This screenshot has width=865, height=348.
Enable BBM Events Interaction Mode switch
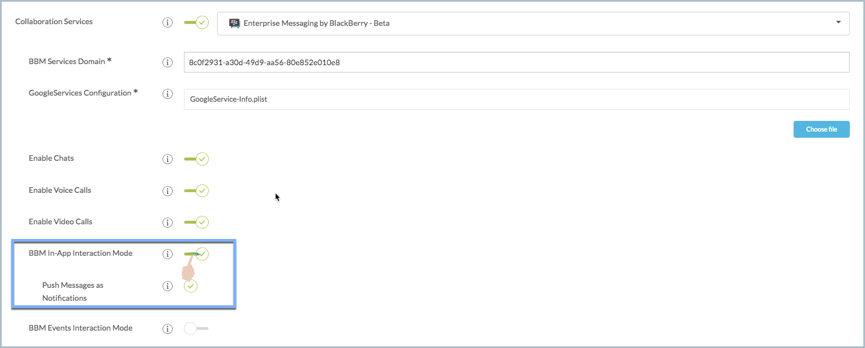(x=196, y=328)
